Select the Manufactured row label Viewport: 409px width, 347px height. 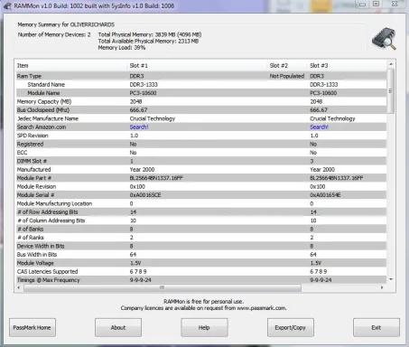click(33, 170)
